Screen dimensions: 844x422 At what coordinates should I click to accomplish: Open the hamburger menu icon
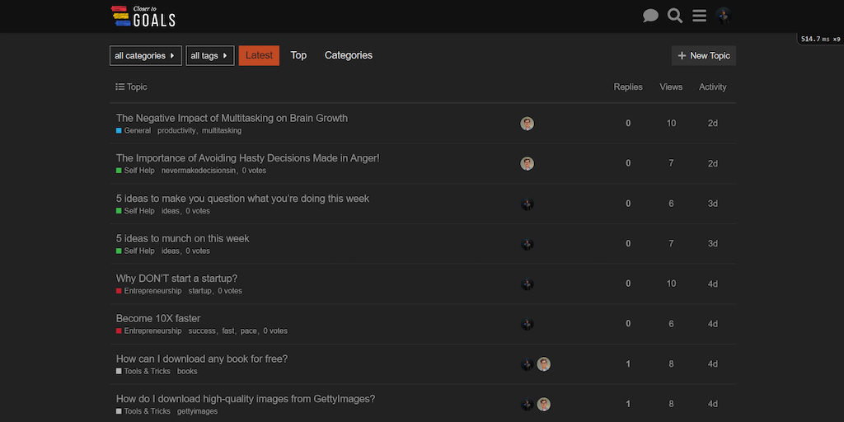pos(699,16)
